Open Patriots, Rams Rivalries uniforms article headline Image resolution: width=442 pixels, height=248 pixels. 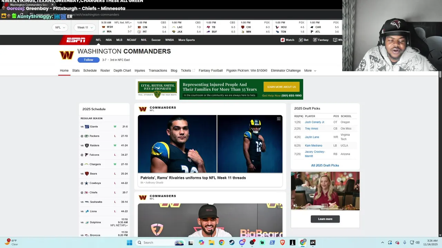click(x=193, y=178)
